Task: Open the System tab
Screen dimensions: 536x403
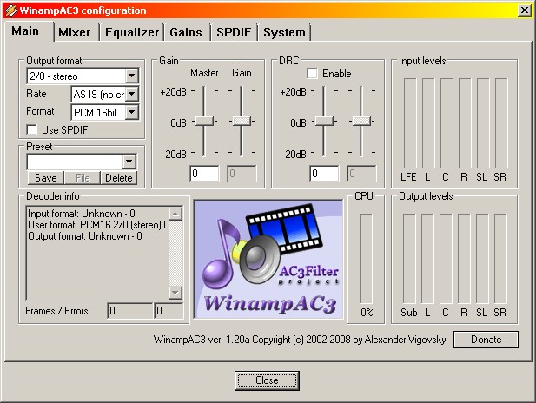Action: coord(284,32)
